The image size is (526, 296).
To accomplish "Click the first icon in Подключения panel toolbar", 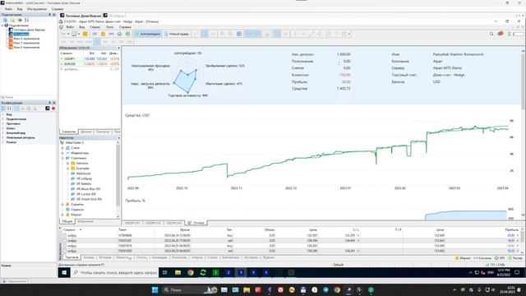I will click(6, 20).
